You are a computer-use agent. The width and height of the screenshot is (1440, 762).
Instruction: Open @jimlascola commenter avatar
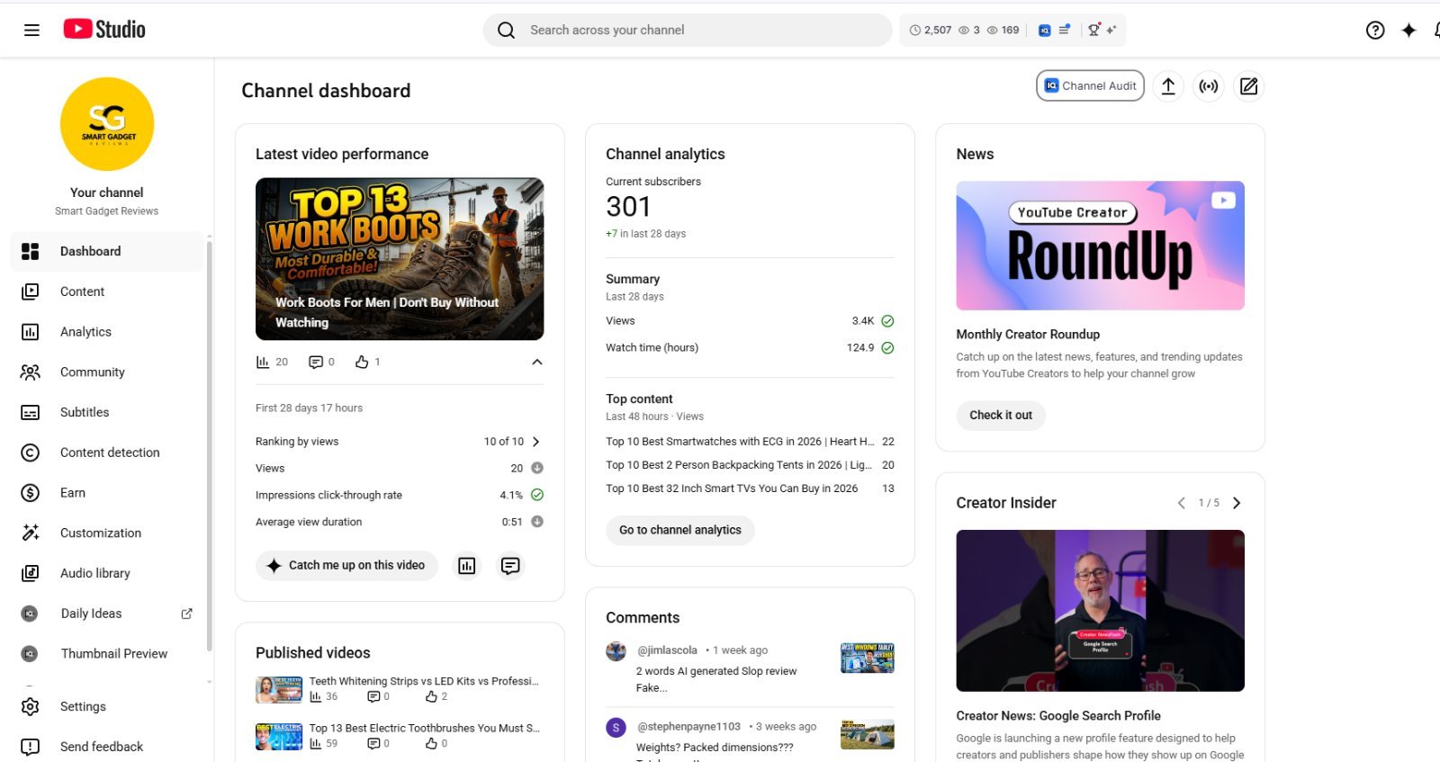pos(616,651)
